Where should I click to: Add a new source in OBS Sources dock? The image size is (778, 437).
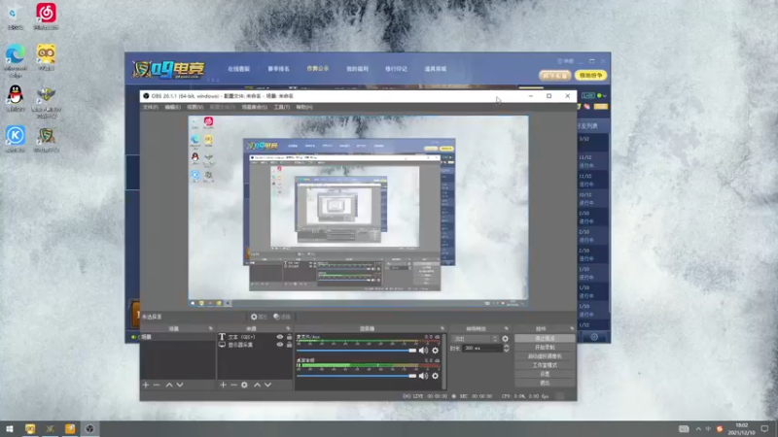pyautogui.click(x=223, y=385)
